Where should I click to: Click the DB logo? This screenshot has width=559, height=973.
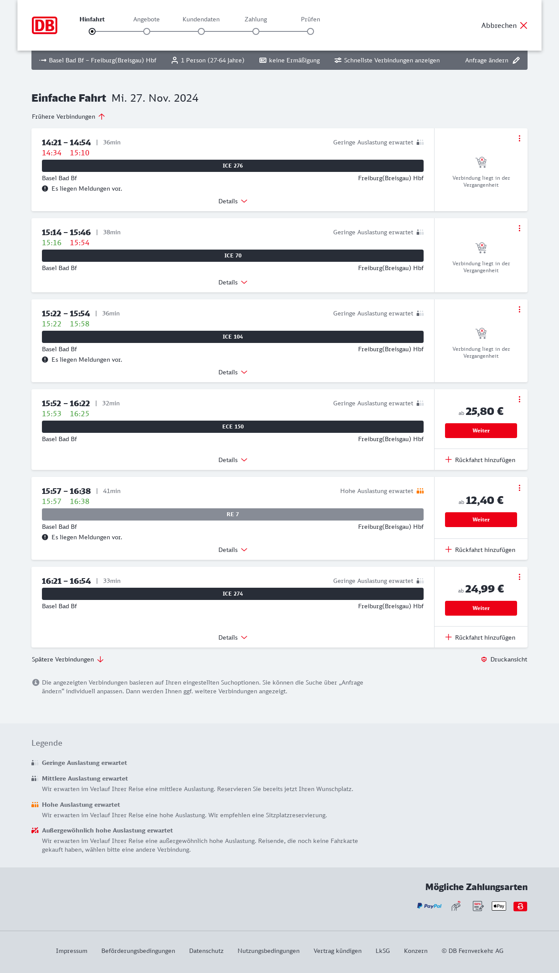[x=45, y=25]
